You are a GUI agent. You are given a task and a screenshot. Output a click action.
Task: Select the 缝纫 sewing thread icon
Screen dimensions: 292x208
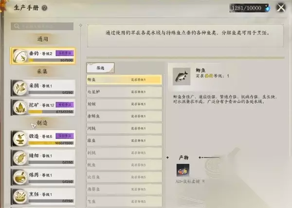tap(20, 158)
